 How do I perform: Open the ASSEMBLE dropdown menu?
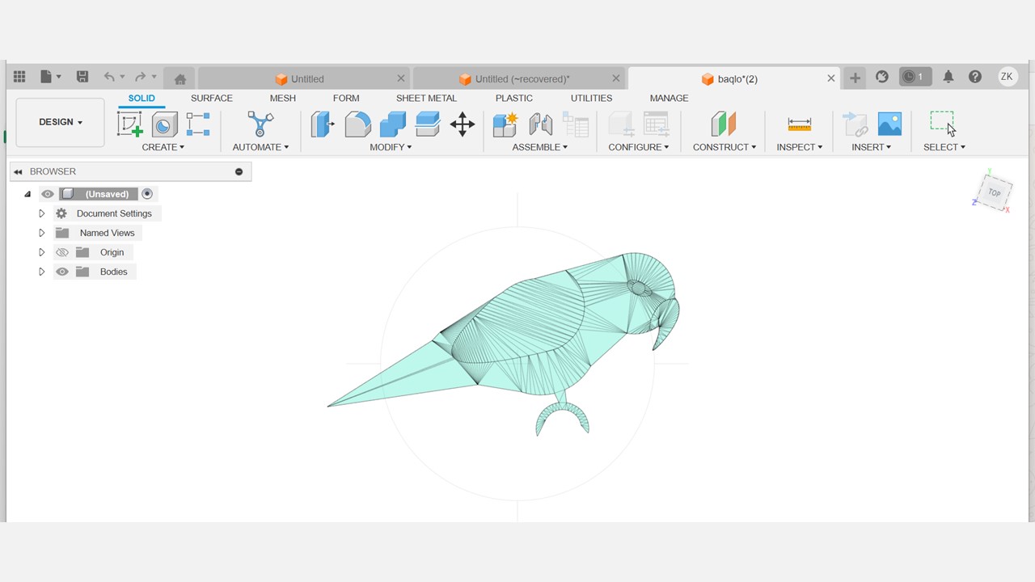point(540,147)
